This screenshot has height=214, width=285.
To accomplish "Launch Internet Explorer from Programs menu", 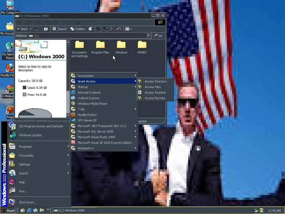I will click(x=104, y=93).
